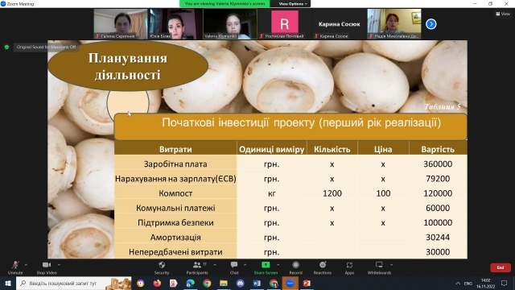The width and height of the screenshot is (515, 290).
Task: Open PowerPoint from the taskbar
Action: [x=307, y=283]
